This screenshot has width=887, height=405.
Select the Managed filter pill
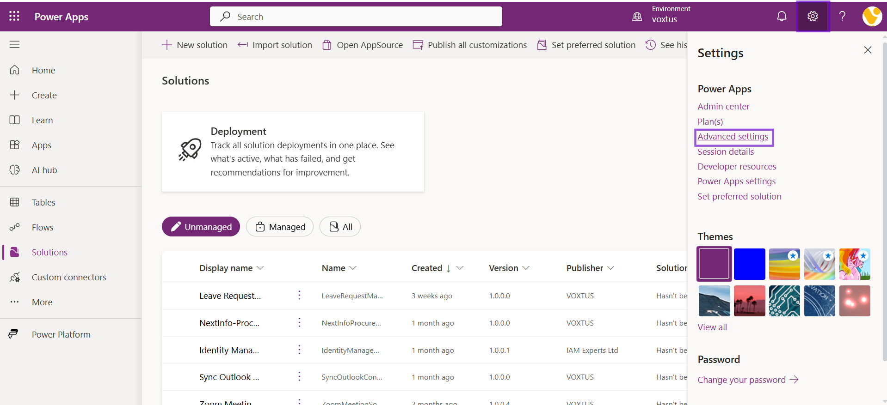pyautogui.click(x=280, y=227)
